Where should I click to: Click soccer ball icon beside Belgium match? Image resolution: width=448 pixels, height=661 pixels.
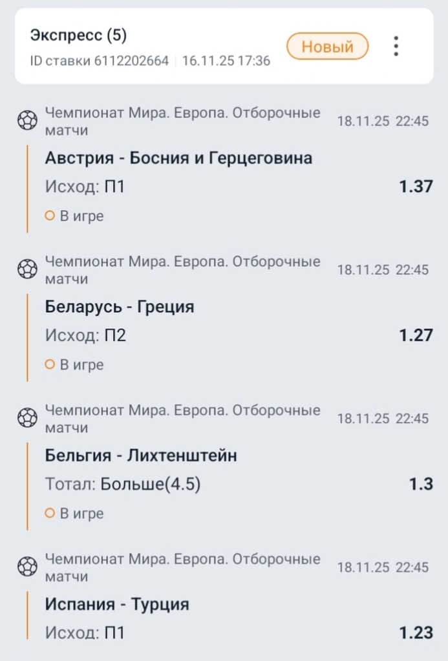tap(27, 417)
